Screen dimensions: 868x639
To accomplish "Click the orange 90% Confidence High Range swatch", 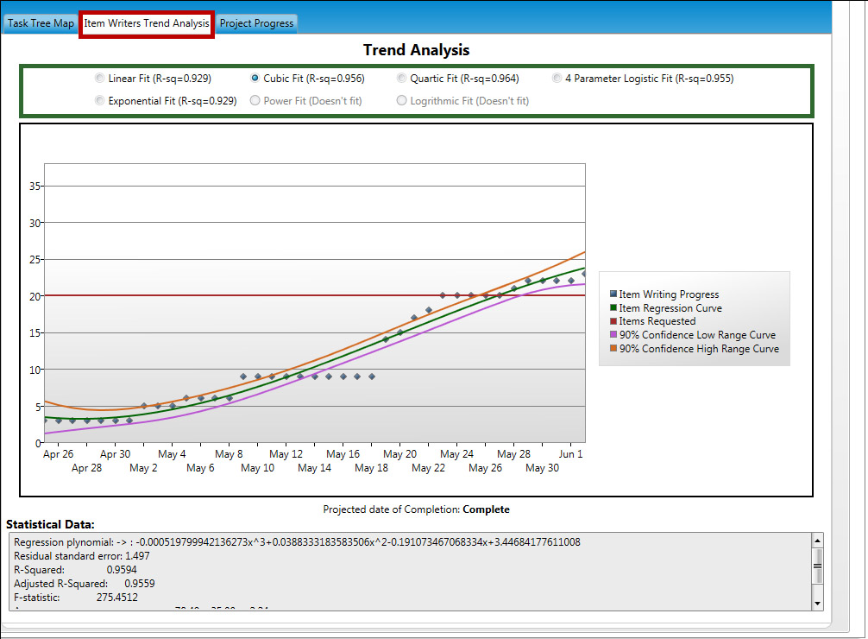I will 613,349.
